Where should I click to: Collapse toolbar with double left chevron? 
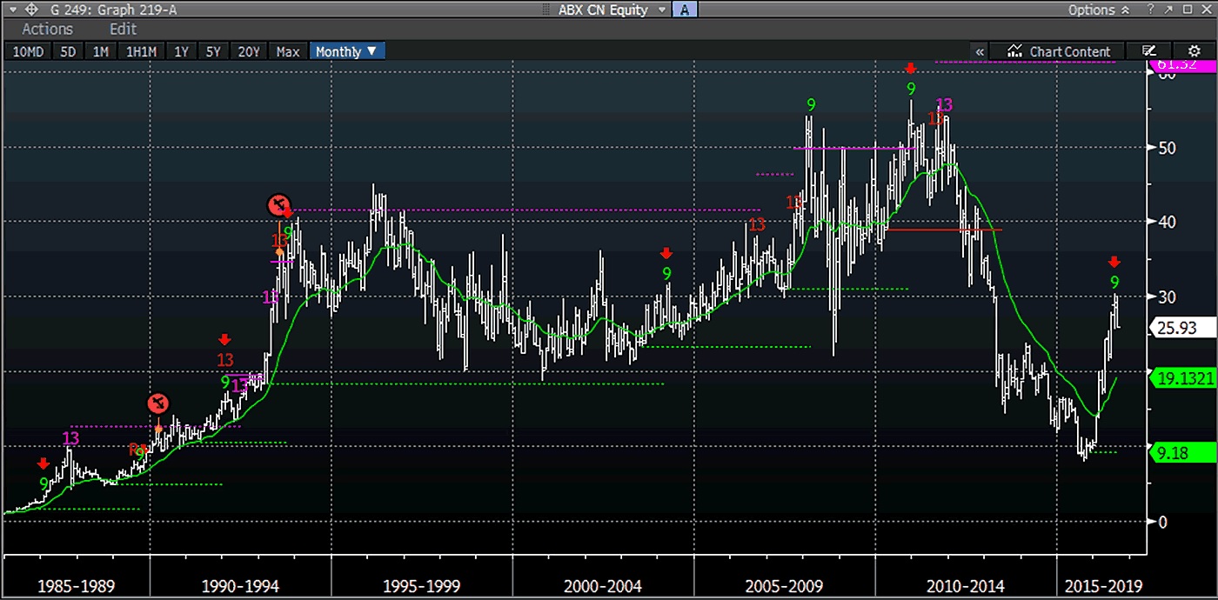coord(980,51)
